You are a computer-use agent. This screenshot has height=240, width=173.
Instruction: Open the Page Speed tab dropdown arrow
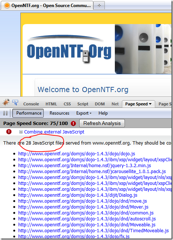point(150,104)
